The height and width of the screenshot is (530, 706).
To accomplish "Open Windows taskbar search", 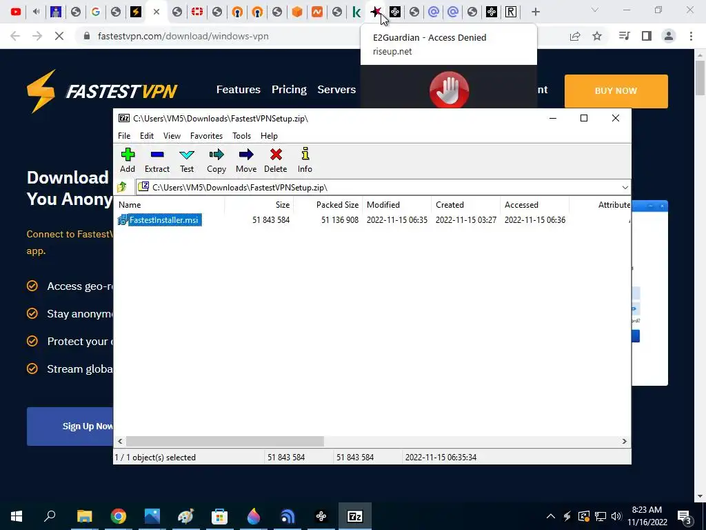I will pyautogui.click(x=50, y=516).
